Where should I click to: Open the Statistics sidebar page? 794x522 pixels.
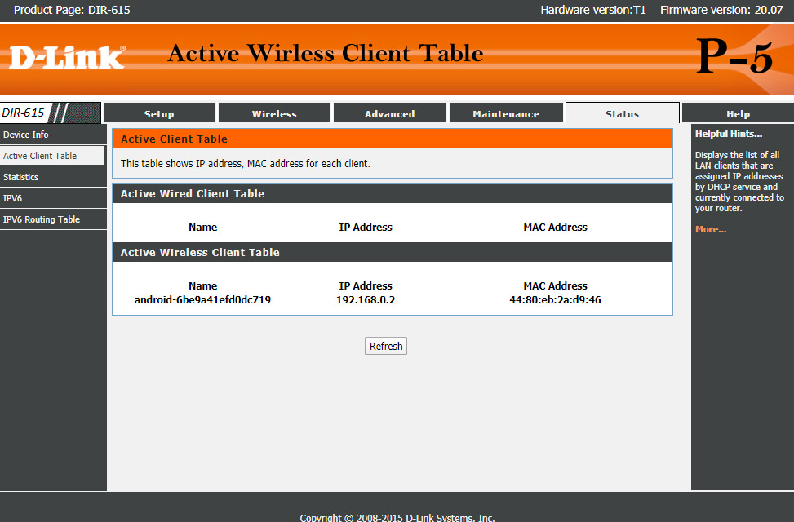21,177
